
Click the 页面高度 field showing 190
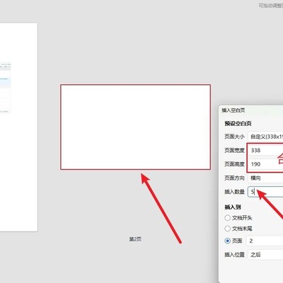[x=265, y=164]
